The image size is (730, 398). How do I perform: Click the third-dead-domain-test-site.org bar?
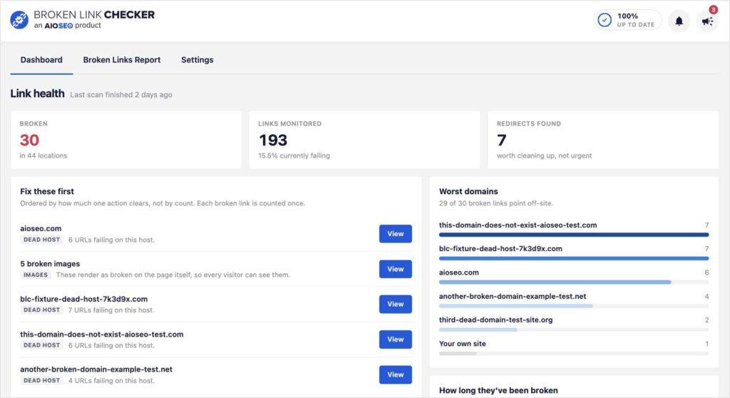click(x=574, y=330)
